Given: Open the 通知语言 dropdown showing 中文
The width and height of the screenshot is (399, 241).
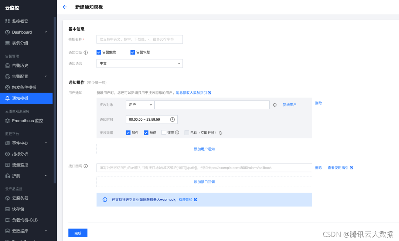Looking at the screenshot, I should pyautogui.click(x=139, y=63).
